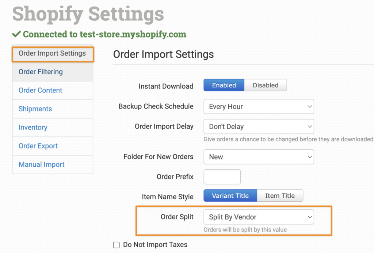
Task: Open Backup Check Schedule dropdown arrow
Action: pyautogui.click(x=310, y=107)
